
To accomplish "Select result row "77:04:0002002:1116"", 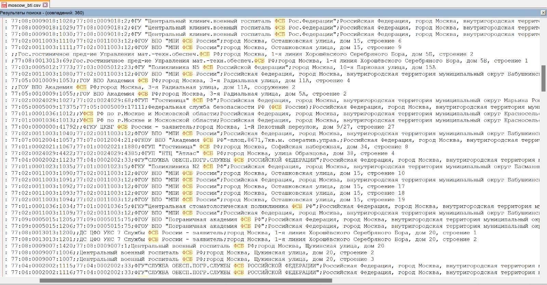I will [272, 273].
